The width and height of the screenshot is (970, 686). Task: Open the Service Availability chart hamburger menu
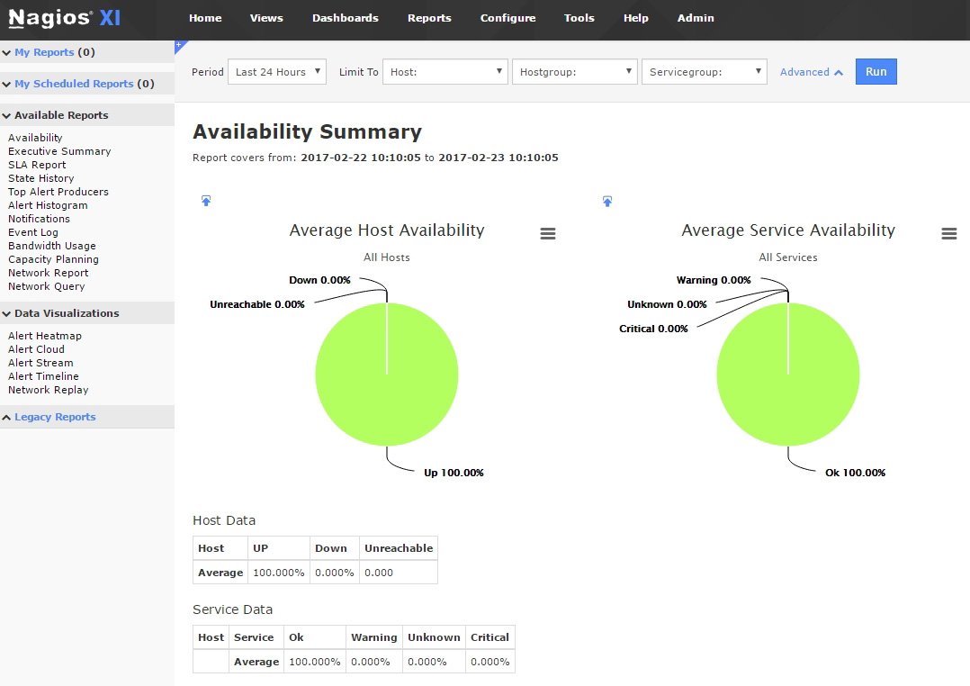pos(948,233)
